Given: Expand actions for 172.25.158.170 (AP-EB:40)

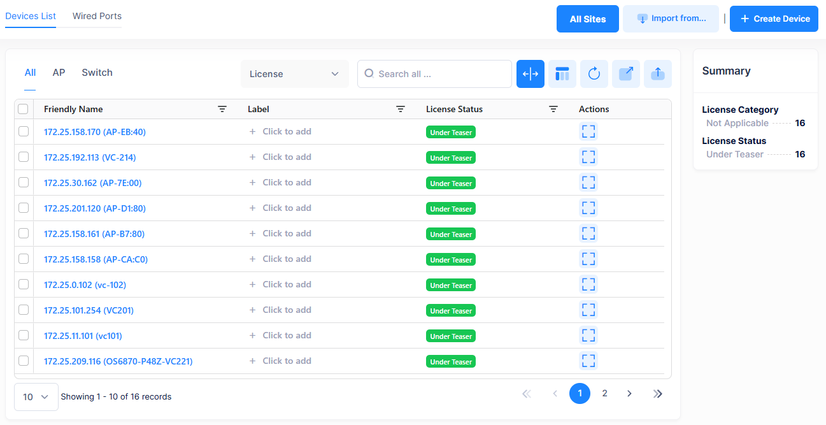Looking at the screenshot, I should click(x=588, y=132).
